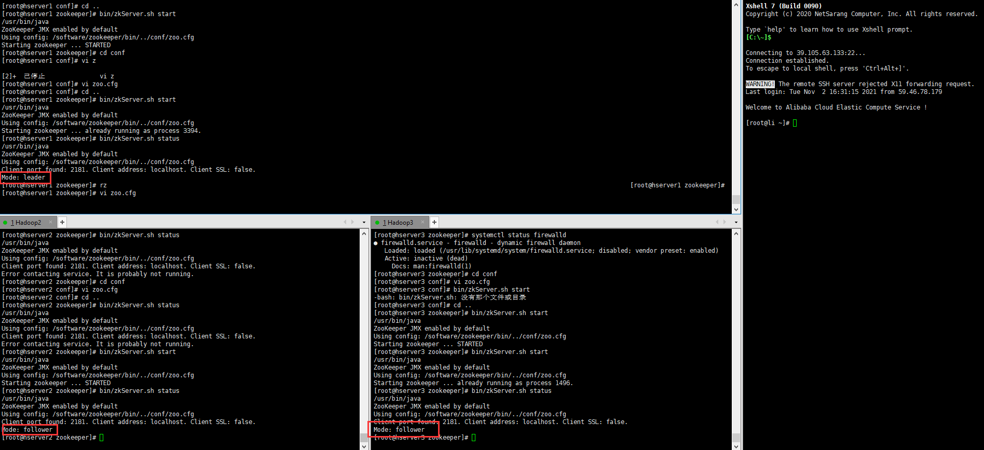Click the '-bash: bin/zkServer.sh' error line in Hadoop3
This screenshot has height=450, width=984.
pos(449,297)
